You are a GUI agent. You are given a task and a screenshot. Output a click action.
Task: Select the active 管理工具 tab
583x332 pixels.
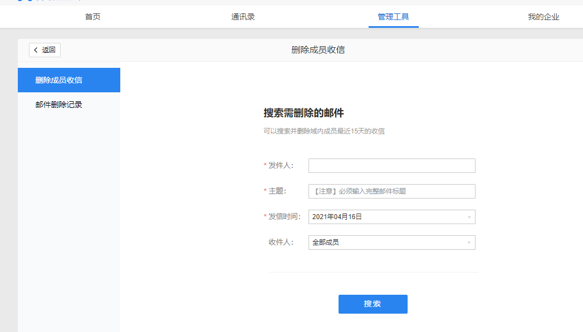(393, 17)
